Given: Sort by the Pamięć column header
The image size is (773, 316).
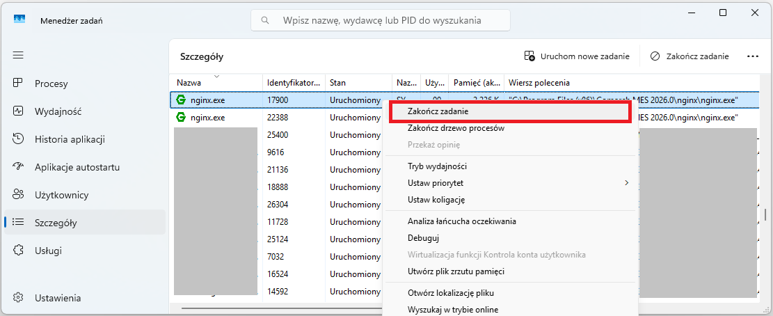Looking at the screenshot, I should (476, 82).
